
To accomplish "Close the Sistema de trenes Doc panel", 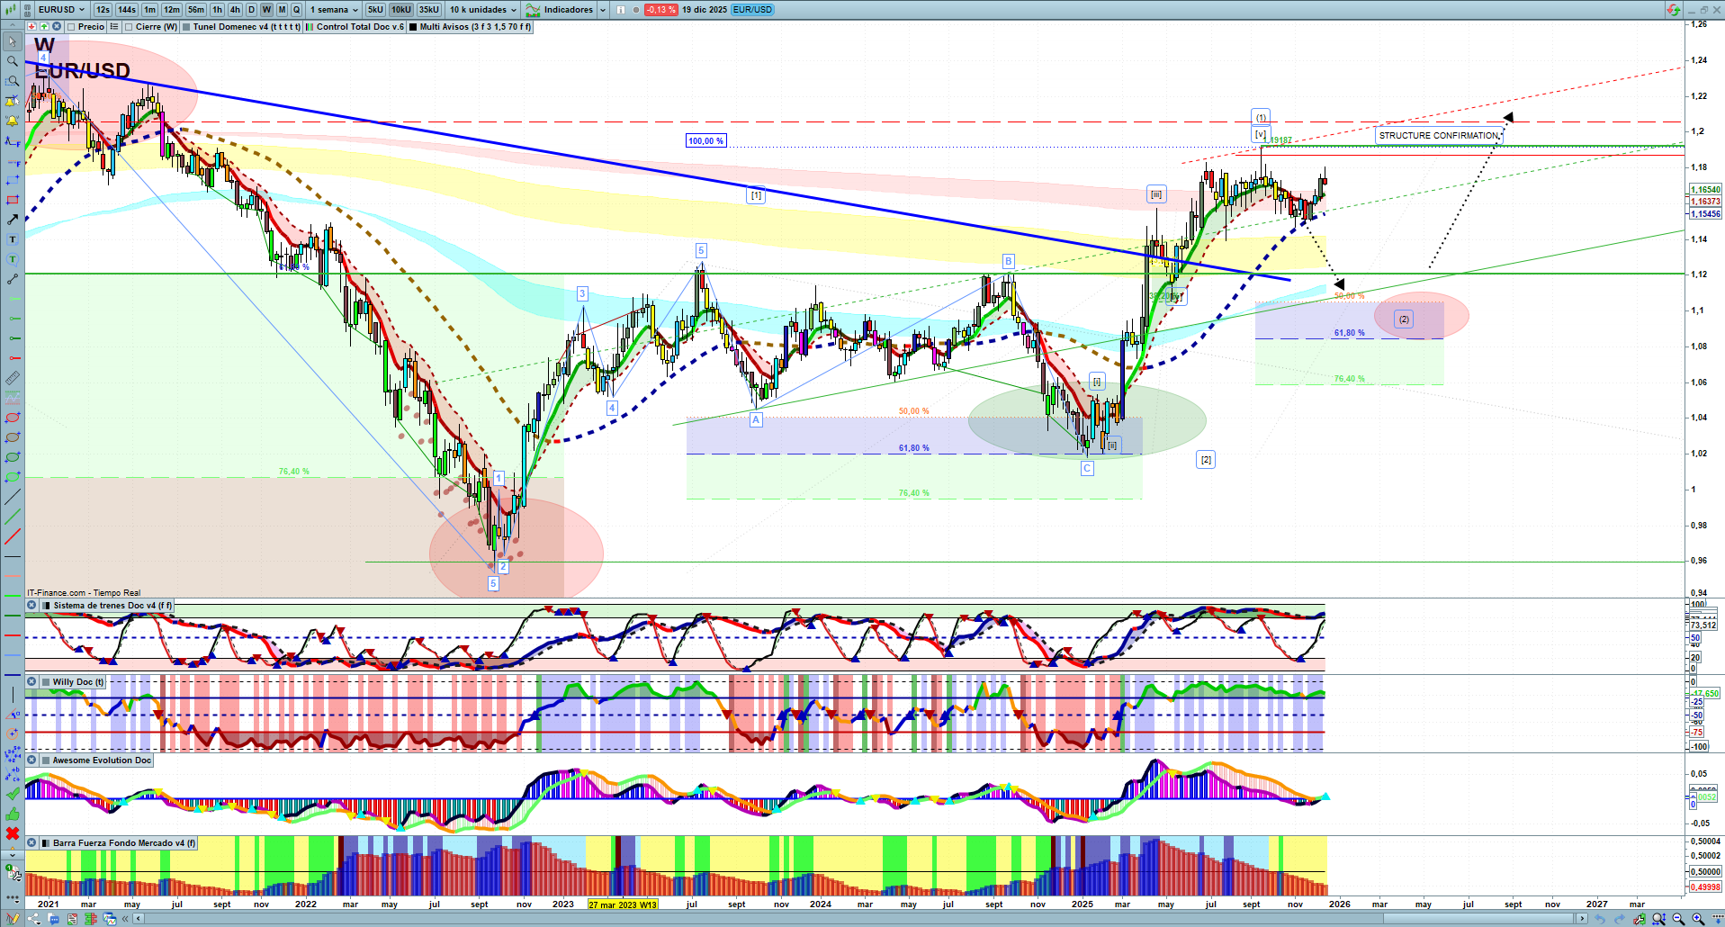I will point(31,606).
